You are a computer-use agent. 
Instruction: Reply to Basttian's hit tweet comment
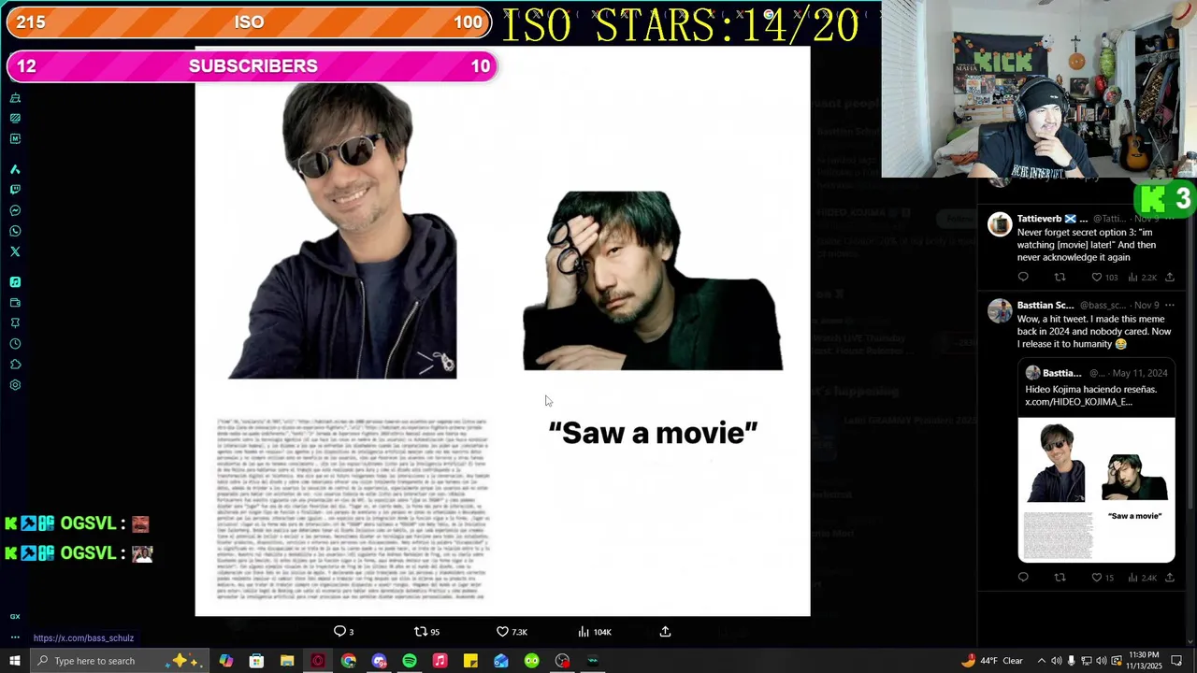click(1023, 578)
